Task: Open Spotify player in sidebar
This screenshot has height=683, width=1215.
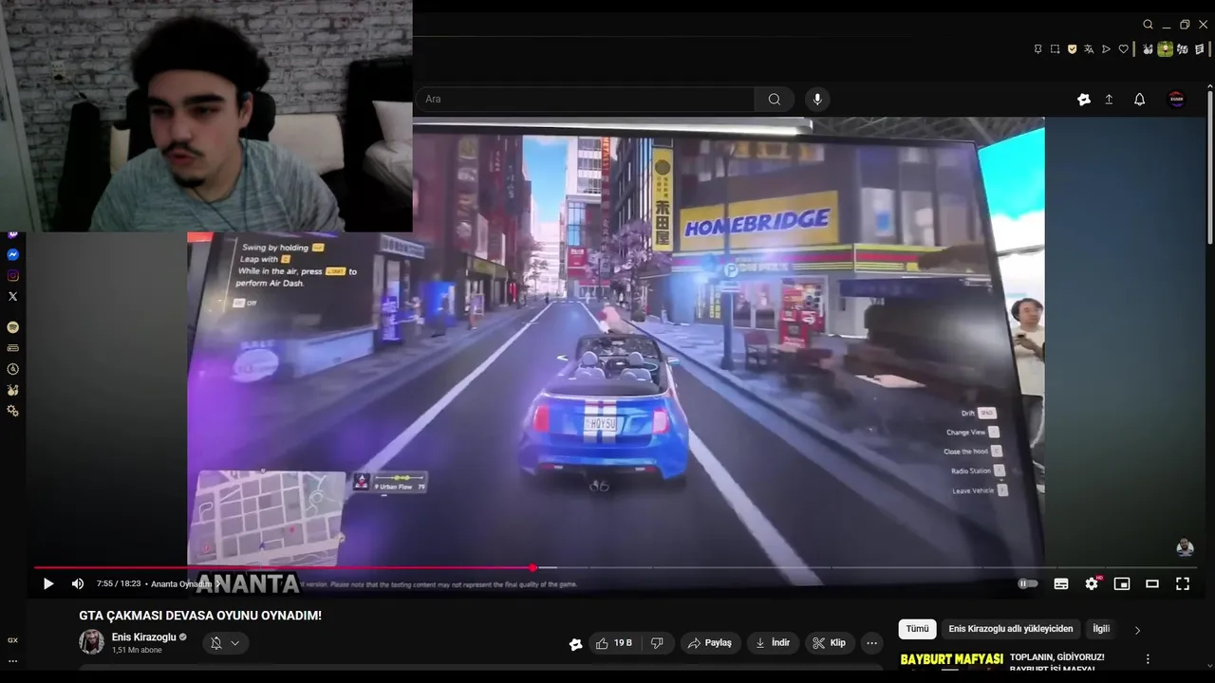Action: pyautogui.click(x=12, y=327)
